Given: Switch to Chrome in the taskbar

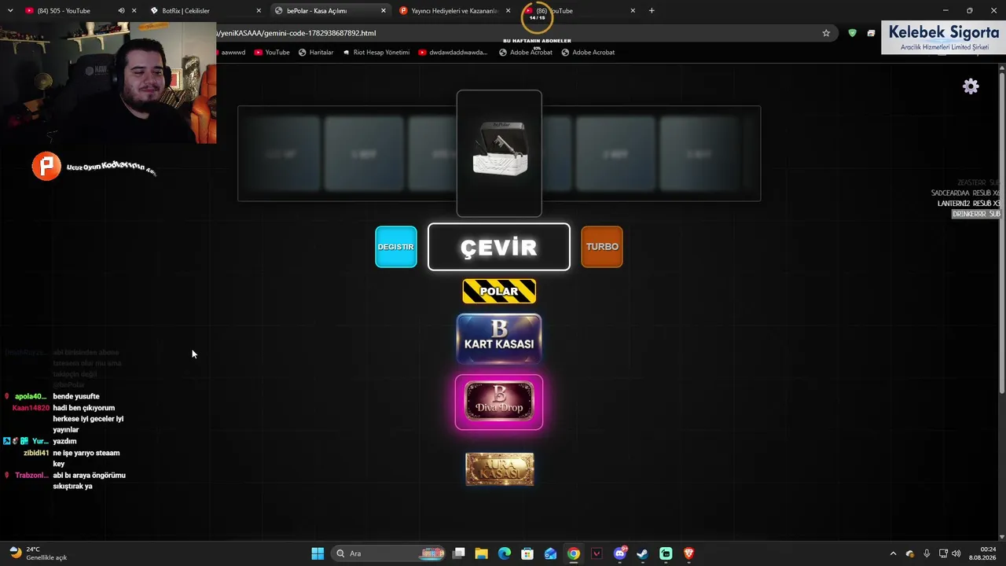Looking at the screenshot, I should point(574,553).
